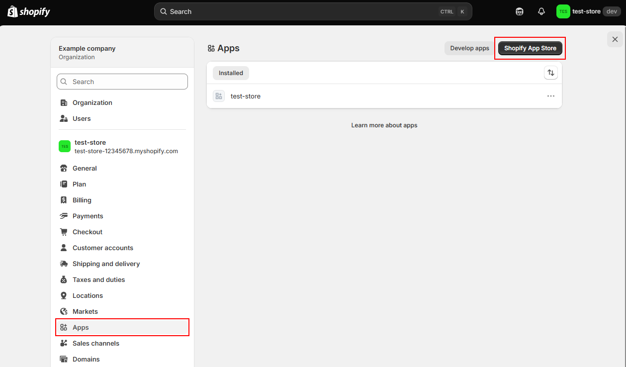
Task: Click the test-store store entry in the sidebar
Action: tap(122, 146)
